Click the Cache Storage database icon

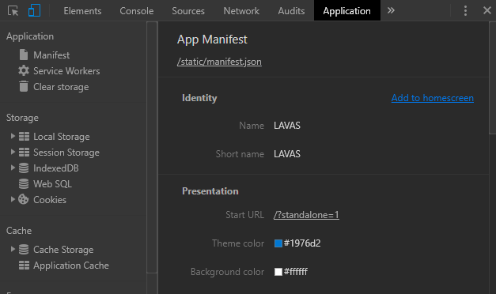(x=24, y=250)
